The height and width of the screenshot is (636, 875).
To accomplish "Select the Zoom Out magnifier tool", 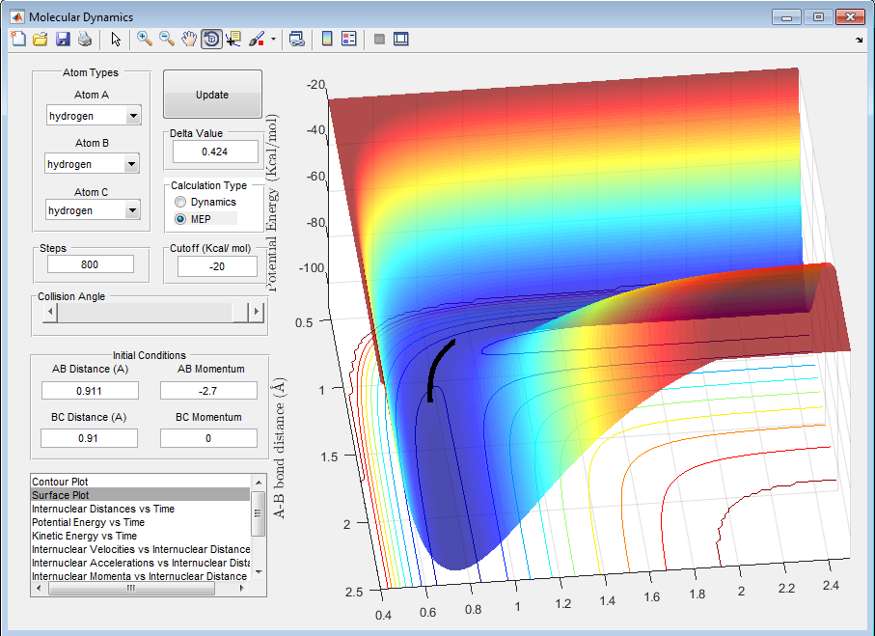I will 167,40.
